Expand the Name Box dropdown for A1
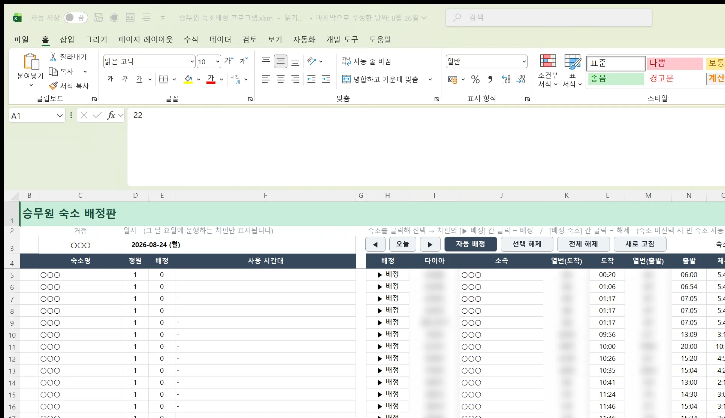 (x=60, y=116)
